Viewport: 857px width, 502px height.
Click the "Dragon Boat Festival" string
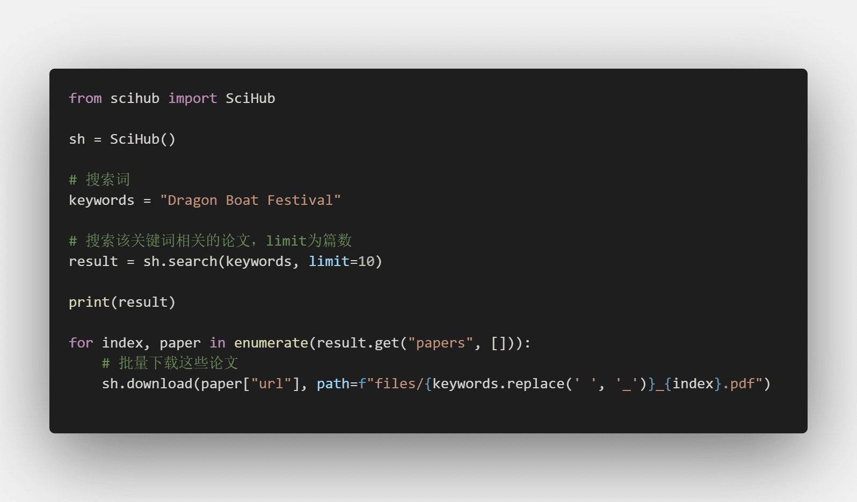(x=250, y=201)
